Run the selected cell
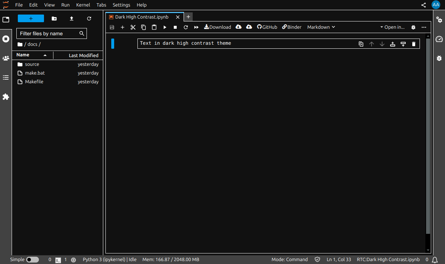The image size is (445, 264). coord(165,27)
